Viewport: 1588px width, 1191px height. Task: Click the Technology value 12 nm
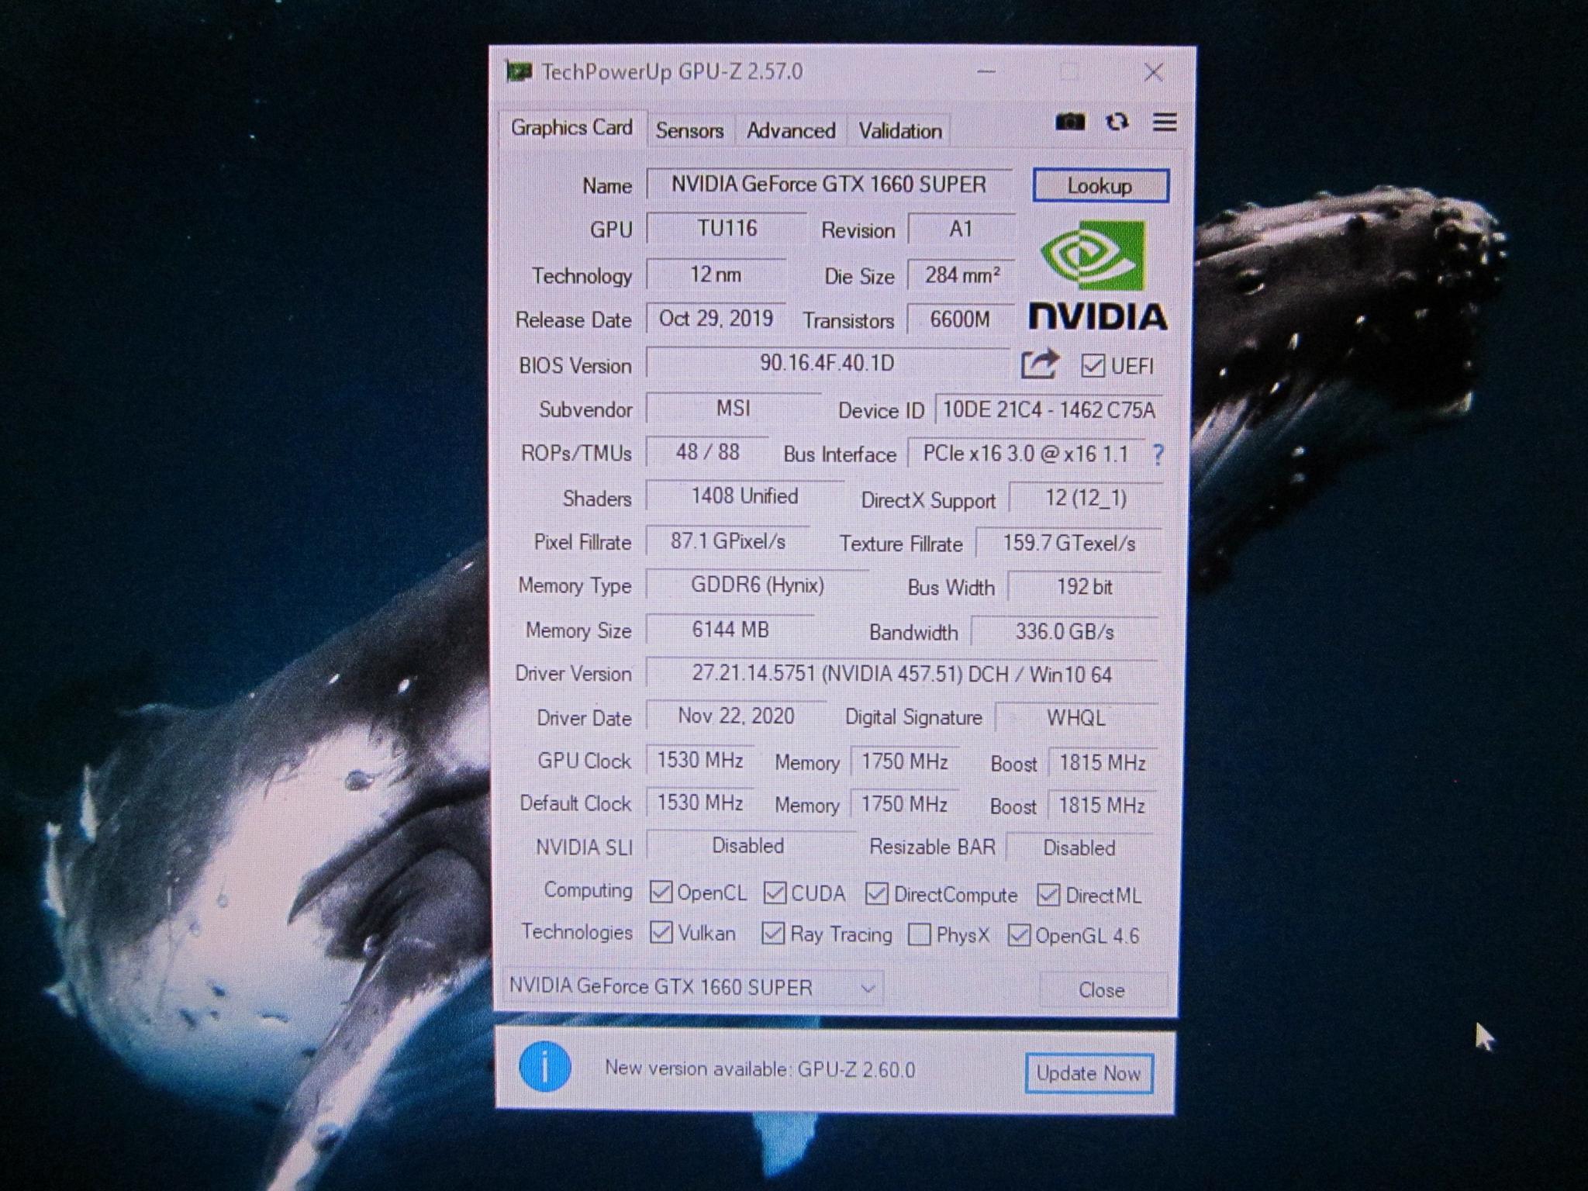[x=716, y=274]
